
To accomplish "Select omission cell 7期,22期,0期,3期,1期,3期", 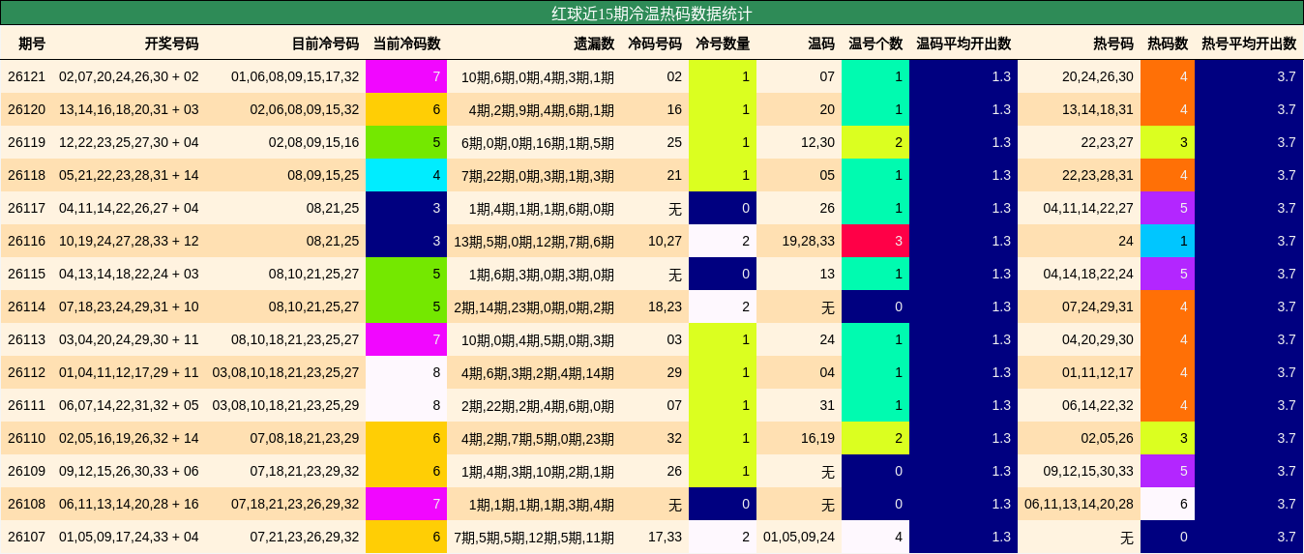I will click(538, 175).
